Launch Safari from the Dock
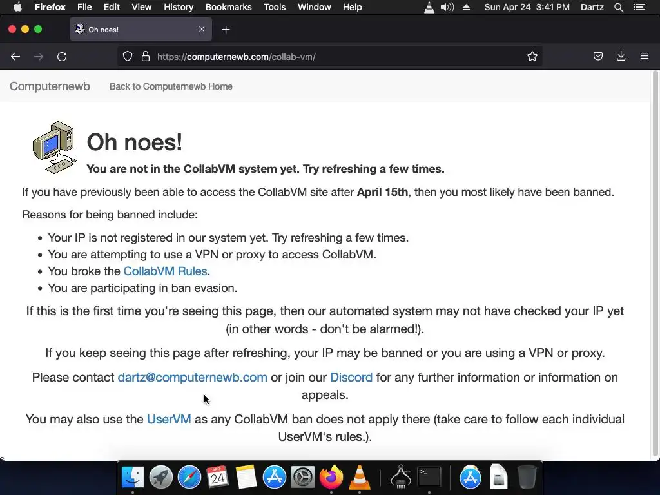The height and width of the screenshot is (495, 660). coord(189,478)
